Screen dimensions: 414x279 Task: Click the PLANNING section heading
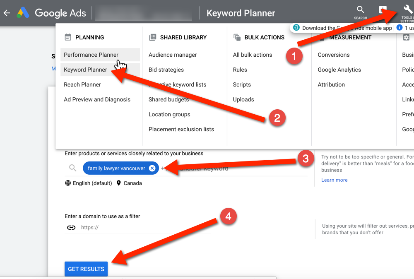pyautogui.click(x=90, y=37)
